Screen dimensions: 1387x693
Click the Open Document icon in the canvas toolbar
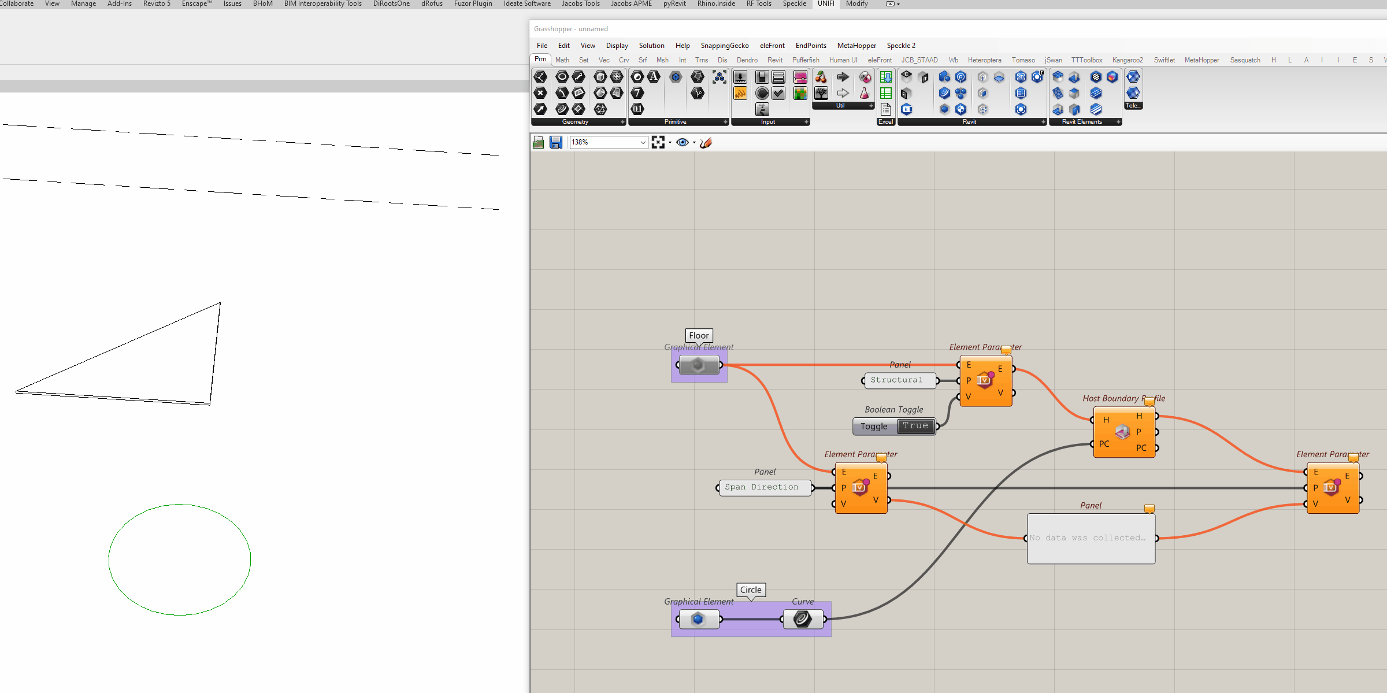[537, 142]
